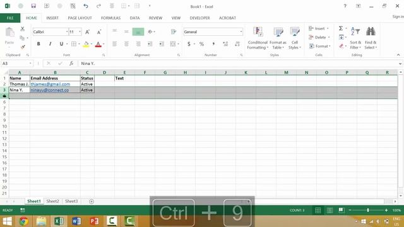Click macro recording icon in status bar
The image size is (404, 227).
point(23,210)
